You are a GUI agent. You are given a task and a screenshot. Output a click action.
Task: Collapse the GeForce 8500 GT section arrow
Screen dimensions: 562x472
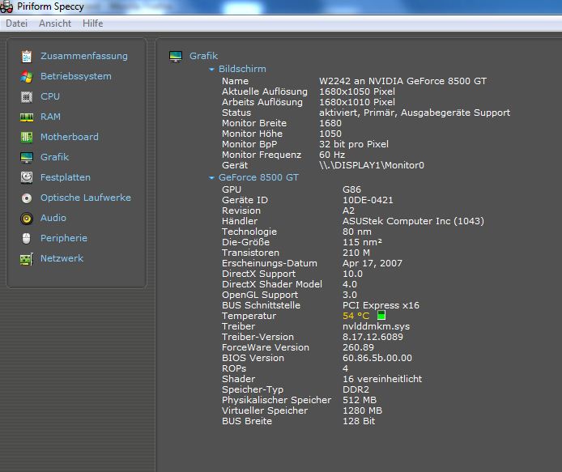pos(211,178)
